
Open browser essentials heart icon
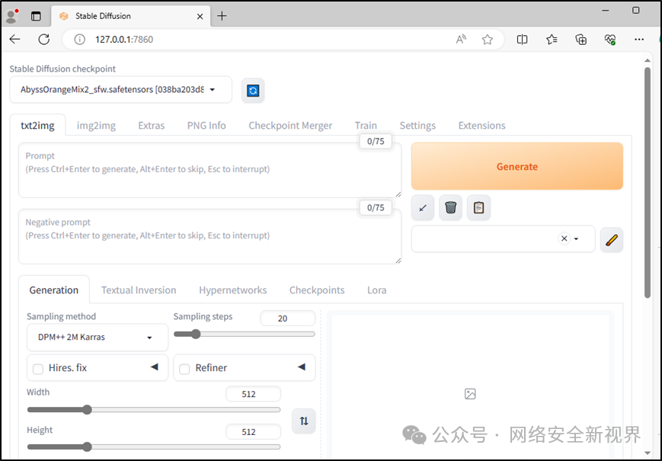pos(610,40)
